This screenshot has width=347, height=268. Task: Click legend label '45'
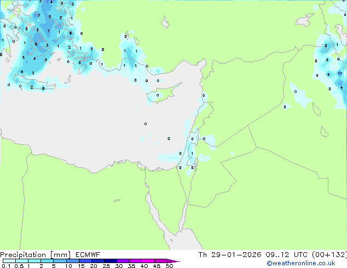pos(157,266)
